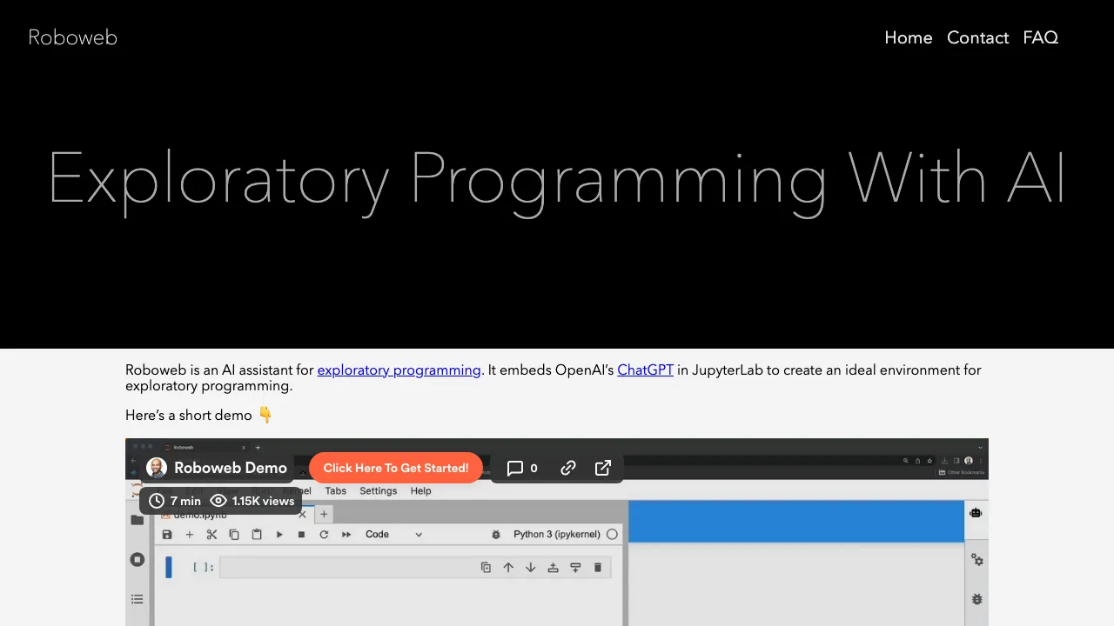Click the Python 3 (ipykernel) kernel name
This screenshot has height=626, width=1114.
click(x=557, y=535)
